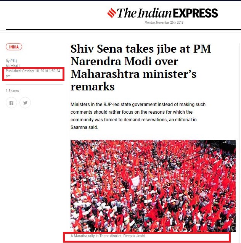241x243 pixels.
Task: Click the word 'remarks' in headline
Action: pos(92,87)
